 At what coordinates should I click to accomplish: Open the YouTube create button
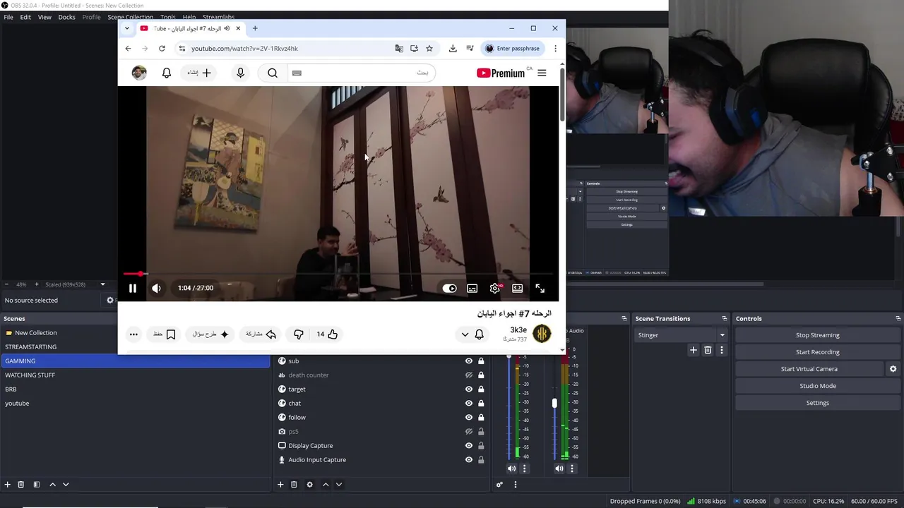click(199, 73)
